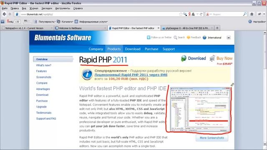Image resolution: width=267 pixels, height=150 pixels.
Task: Open Screenshots sidebar link
Action: [43, 77]
